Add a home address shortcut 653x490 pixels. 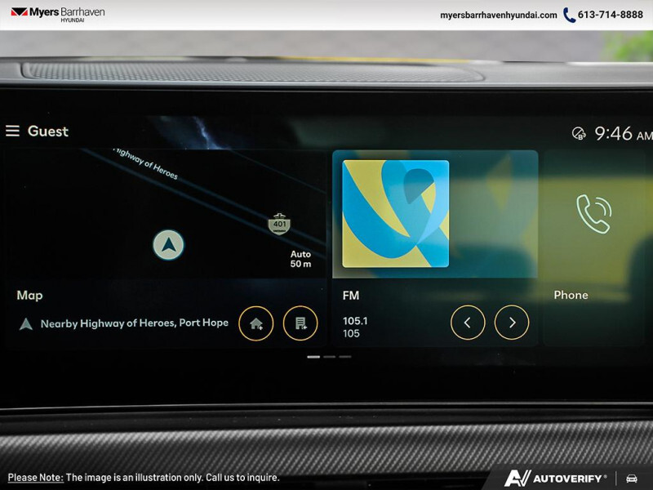point(257,322)
